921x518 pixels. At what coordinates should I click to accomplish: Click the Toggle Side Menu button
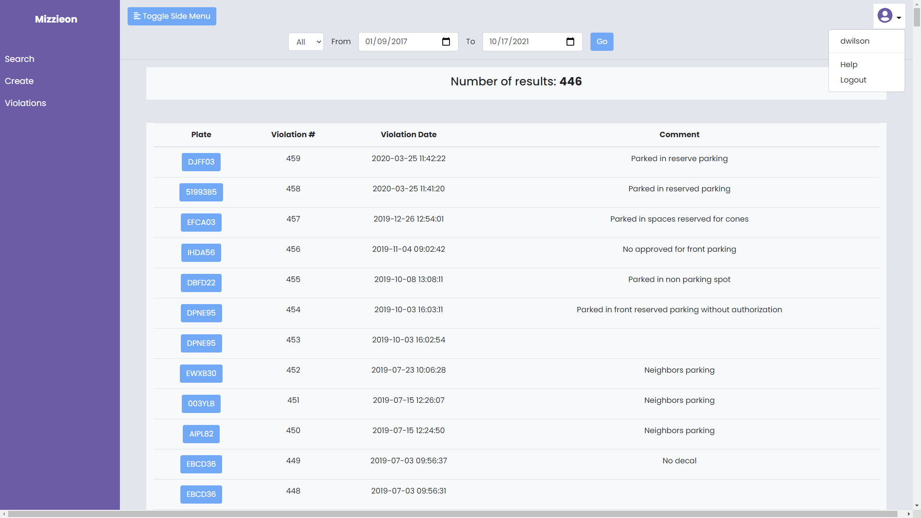[172, 16]
